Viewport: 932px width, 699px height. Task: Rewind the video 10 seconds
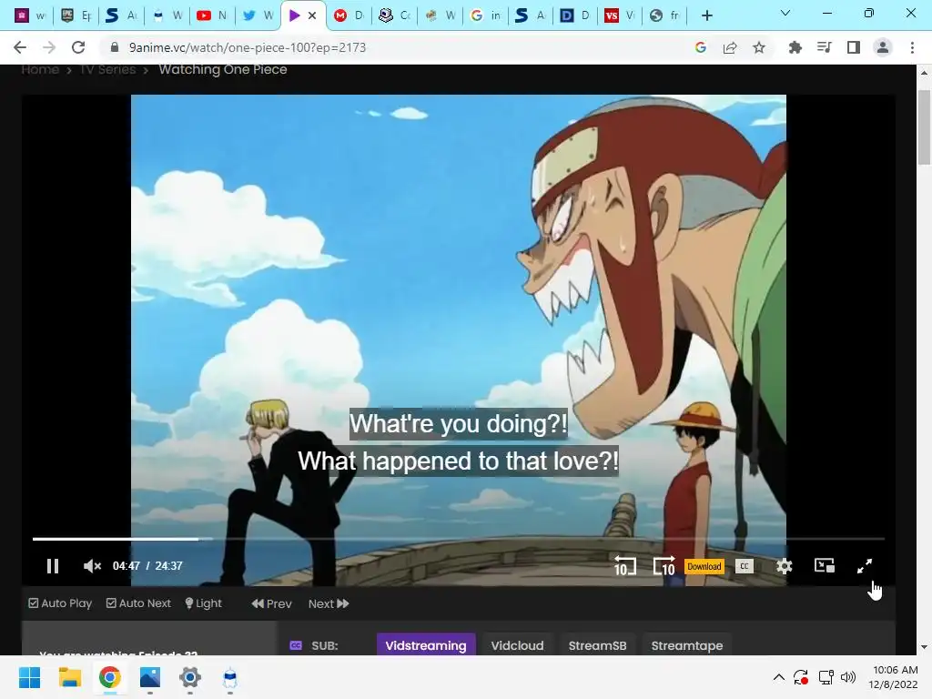[624, 566]
